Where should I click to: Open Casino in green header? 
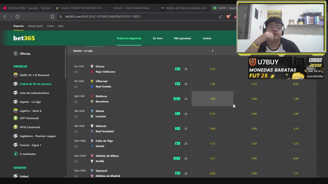[207, 38]
